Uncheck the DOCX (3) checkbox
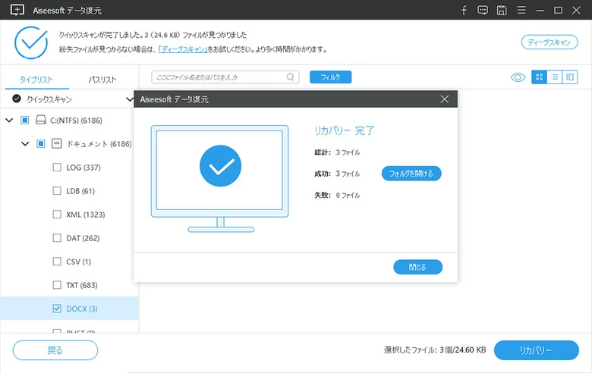The height and width of the screenshot is (373, 592). [x=57, y=309]
